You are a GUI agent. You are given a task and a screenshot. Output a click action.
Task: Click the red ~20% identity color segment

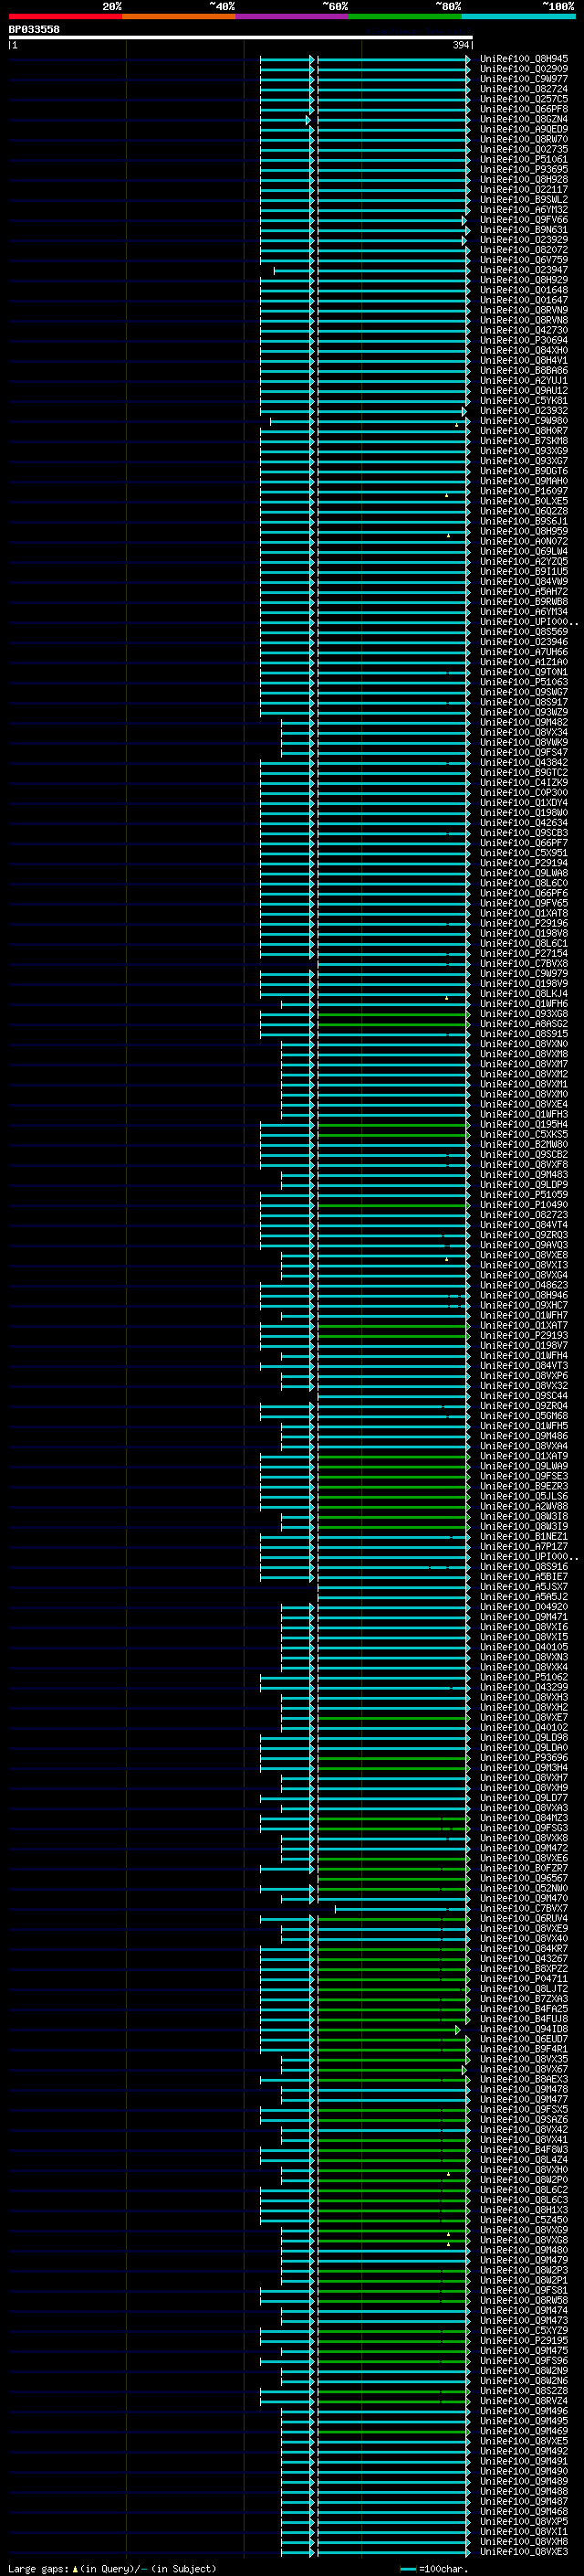[65, 16]
